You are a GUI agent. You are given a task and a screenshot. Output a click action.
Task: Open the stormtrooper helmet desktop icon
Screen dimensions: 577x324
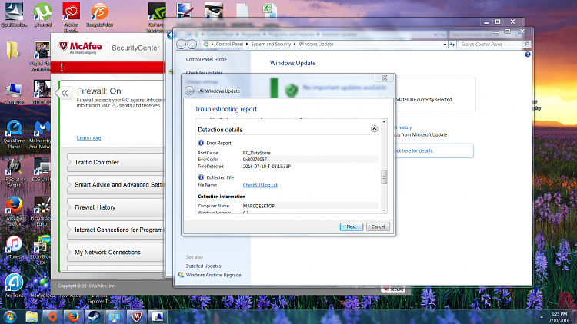(x=214, y=10)
